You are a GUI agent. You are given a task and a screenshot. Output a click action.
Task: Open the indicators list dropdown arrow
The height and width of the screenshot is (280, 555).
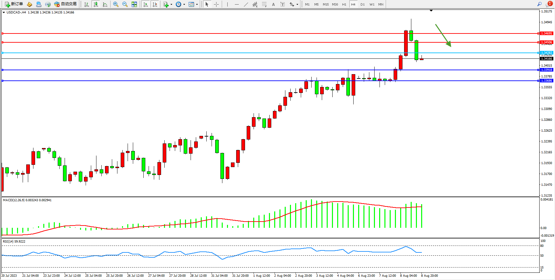point(171,5)
